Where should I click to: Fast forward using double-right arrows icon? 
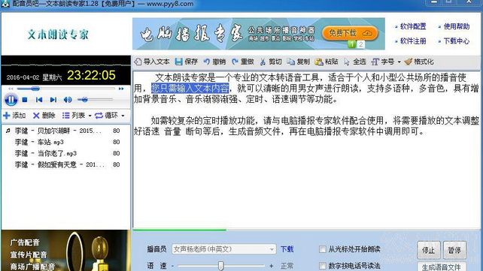click(x=121, y=89)
